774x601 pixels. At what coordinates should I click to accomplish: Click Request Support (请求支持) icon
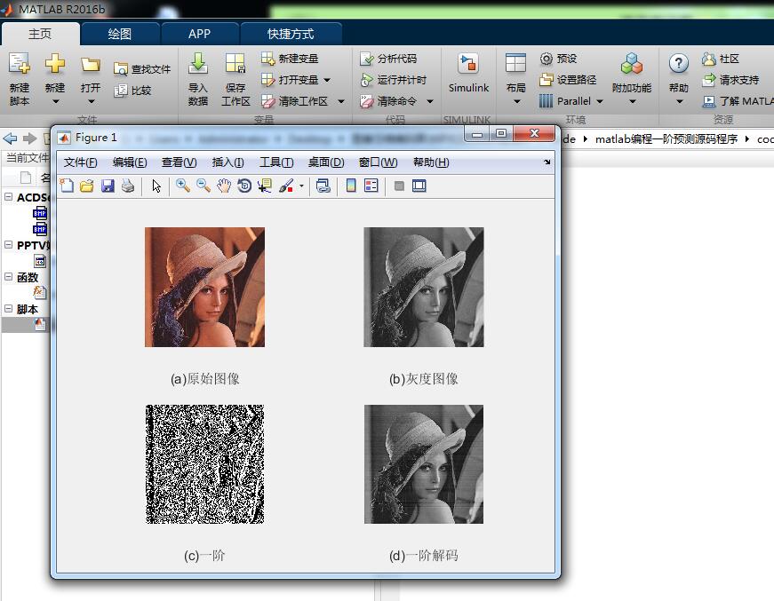pyautogui.click(x=709, y=80)
